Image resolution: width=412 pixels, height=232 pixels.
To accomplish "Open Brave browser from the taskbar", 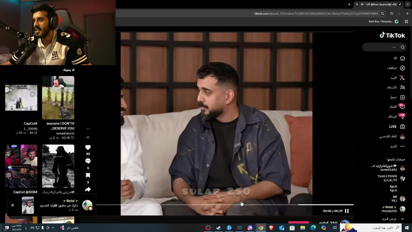I will 271,228.
